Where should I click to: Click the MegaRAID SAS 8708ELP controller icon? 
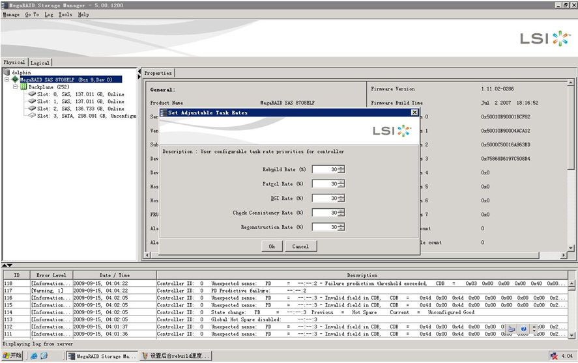(x=15, y=79)
